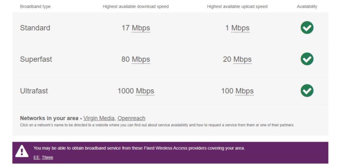Image resolution: width=339 pixels, height=168 pixels.
Task: Open the Openreach network link
Action: point(131,118)
